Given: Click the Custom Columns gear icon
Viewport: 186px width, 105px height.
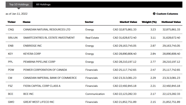Looking at the screenshot, I should 154,14.
